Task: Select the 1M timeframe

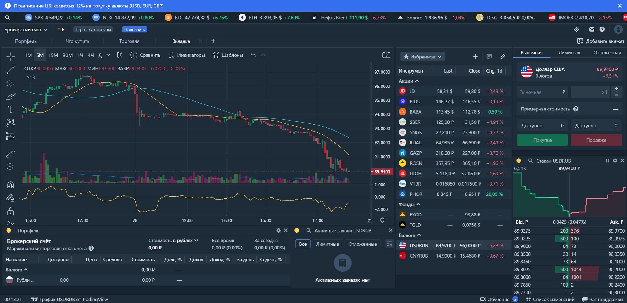Action: [x=28, y=55]
